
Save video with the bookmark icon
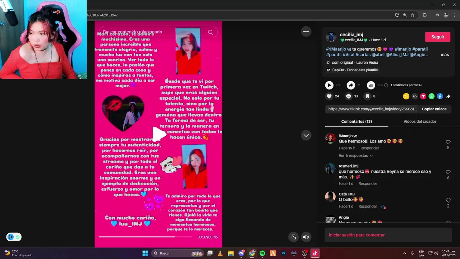[367, 96]
